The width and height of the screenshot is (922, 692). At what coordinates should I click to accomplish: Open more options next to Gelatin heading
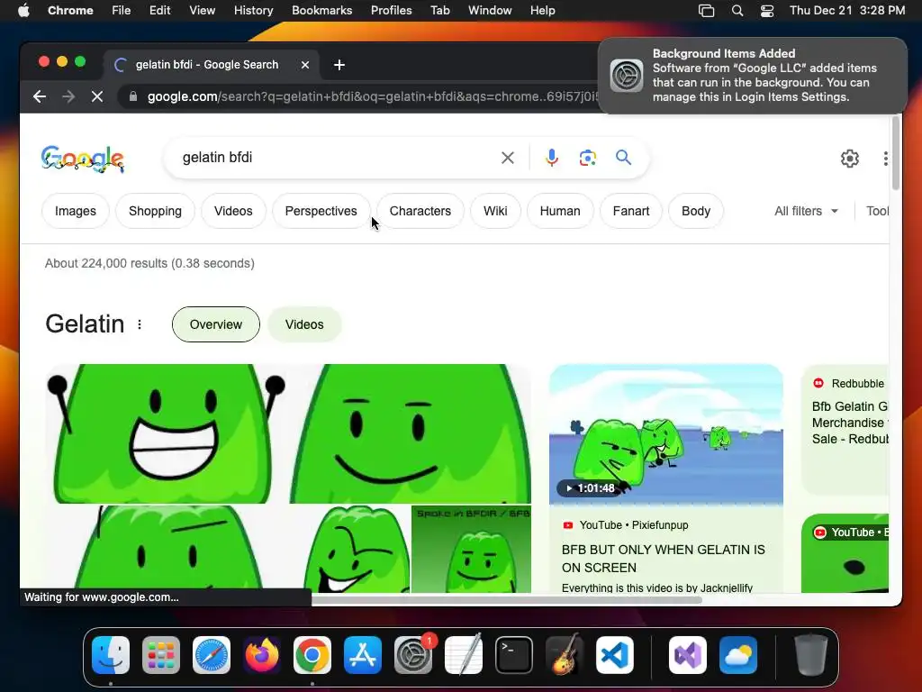[140, 324]
